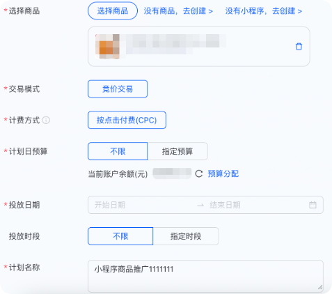Click the 投放日期 label
Image resolution: width=332 pixels, height=294 pixels.
tap(24, 205)
